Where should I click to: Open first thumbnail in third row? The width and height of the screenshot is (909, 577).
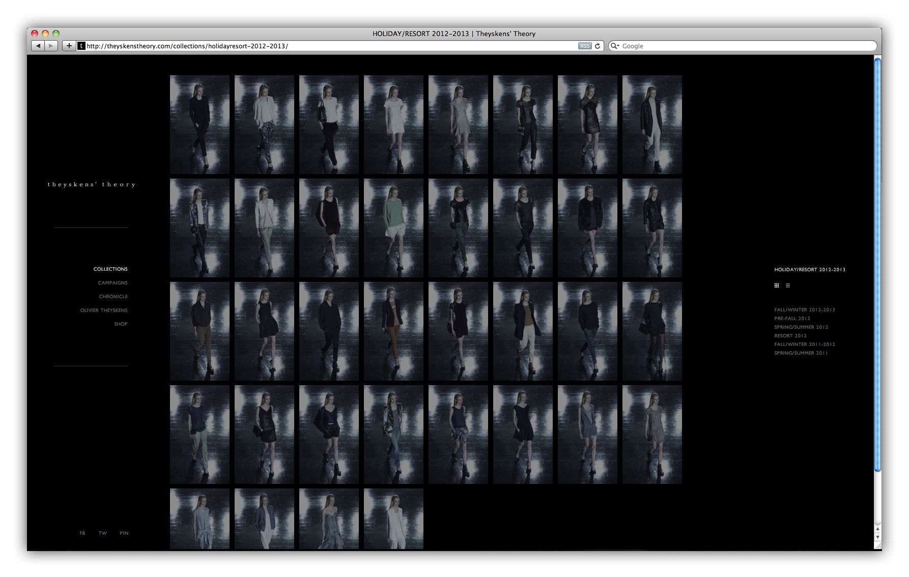(x=200, y=331)
